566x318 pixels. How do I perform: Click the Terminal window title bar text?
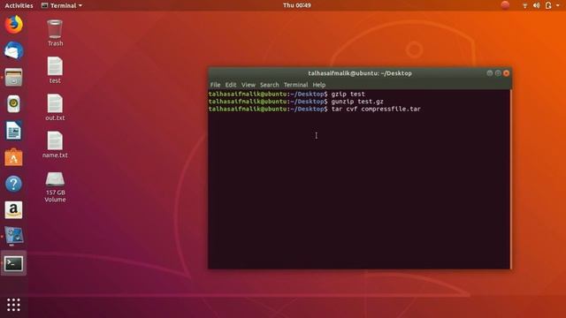pos(360,73)
